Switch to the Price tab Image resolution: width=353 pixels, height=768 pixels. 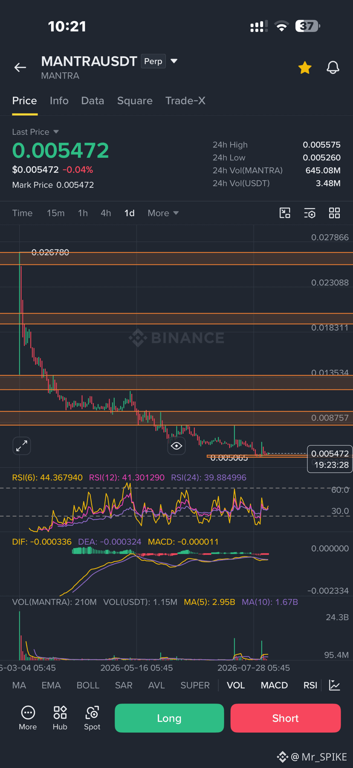(25, 101)
